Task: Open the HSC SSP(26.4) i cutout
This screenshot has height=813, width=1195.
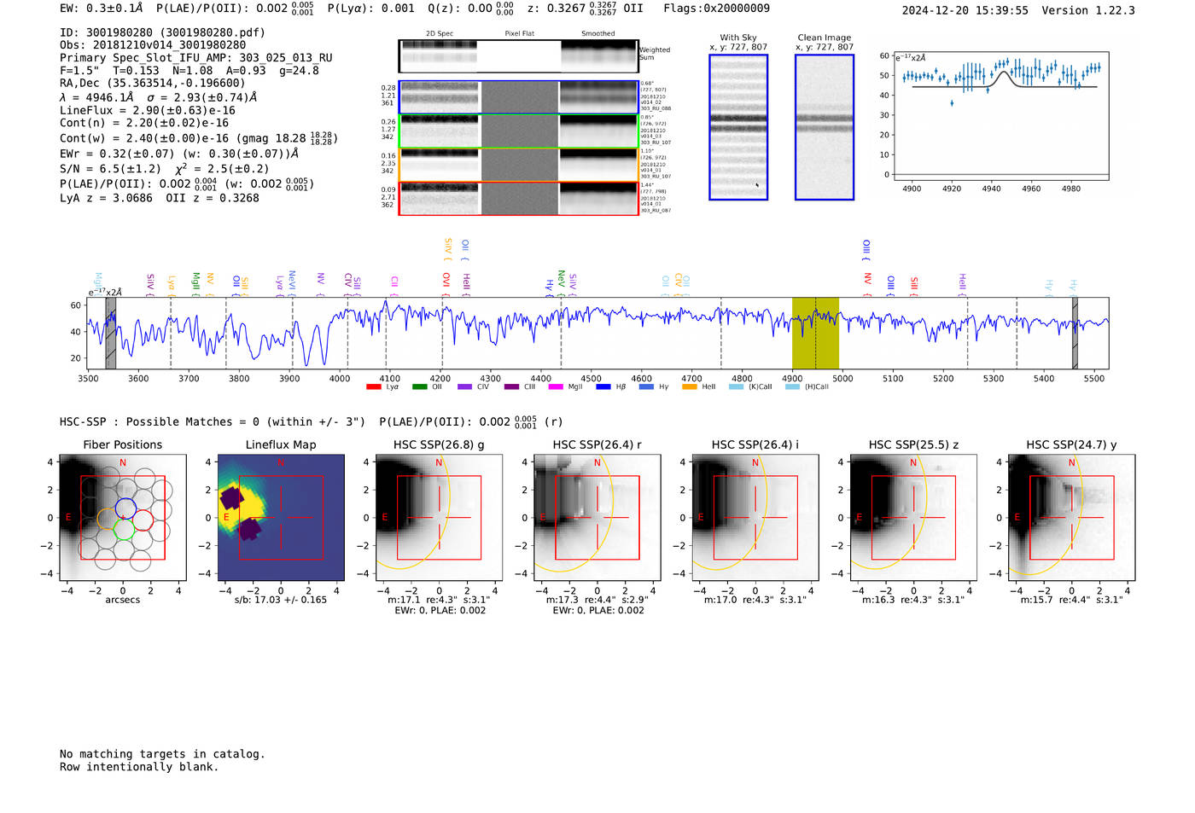Action: coord(755,518)
